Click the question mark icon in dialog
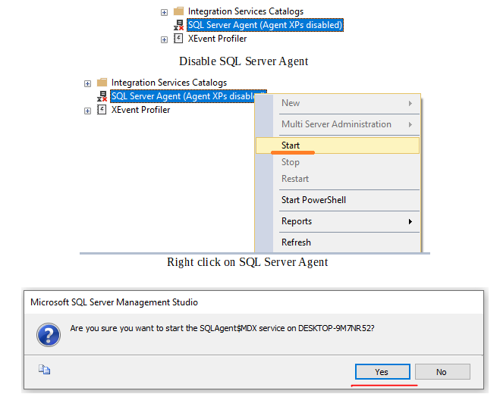 click(x=49, y=335)
